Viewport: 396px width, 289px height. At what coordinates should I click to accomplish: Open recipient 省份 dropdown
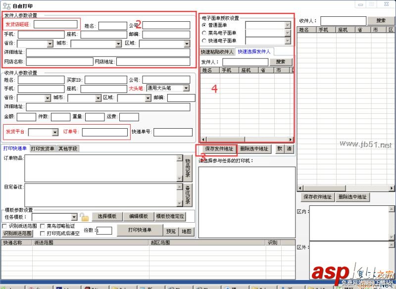48,98
